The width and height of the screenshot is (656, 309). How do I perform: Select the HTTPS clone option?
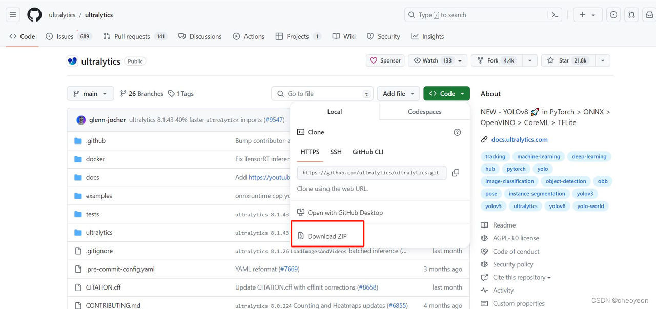(x=310, y=152)
